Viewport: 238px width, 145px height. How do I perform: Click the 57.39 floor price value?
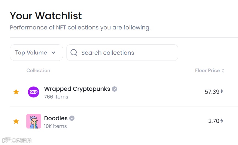click(x=212, y=92)
